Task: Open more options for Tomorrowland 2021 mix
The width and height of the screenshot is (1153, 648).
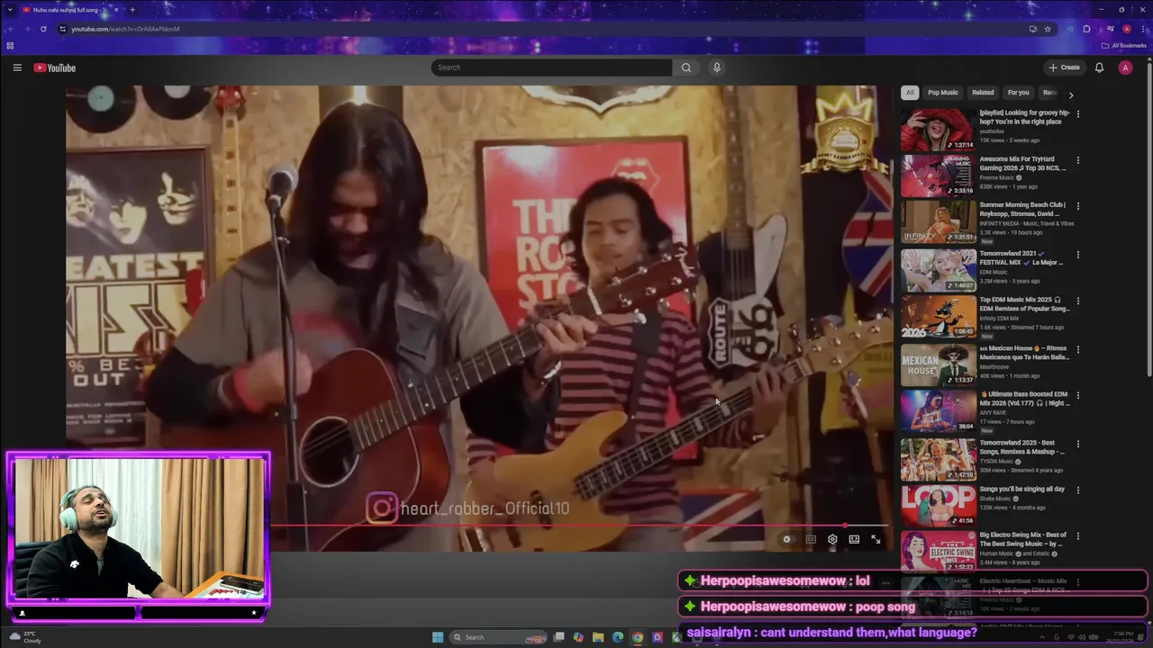Action: pyautogui.click(x=1077, y=255)
